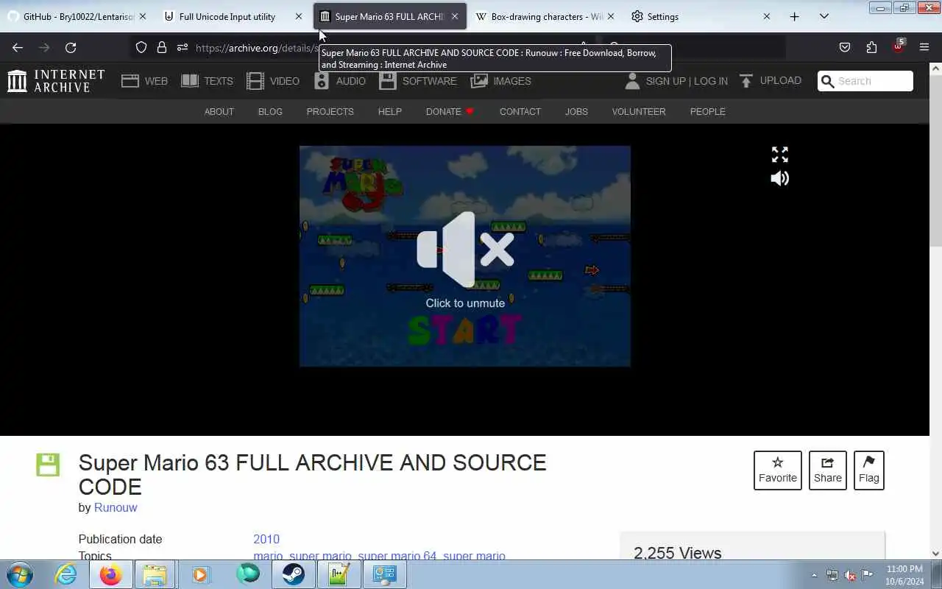Open Windows Media Player from taskbar
The width and height of the screenshot is (942, 589).
[200, 574]
